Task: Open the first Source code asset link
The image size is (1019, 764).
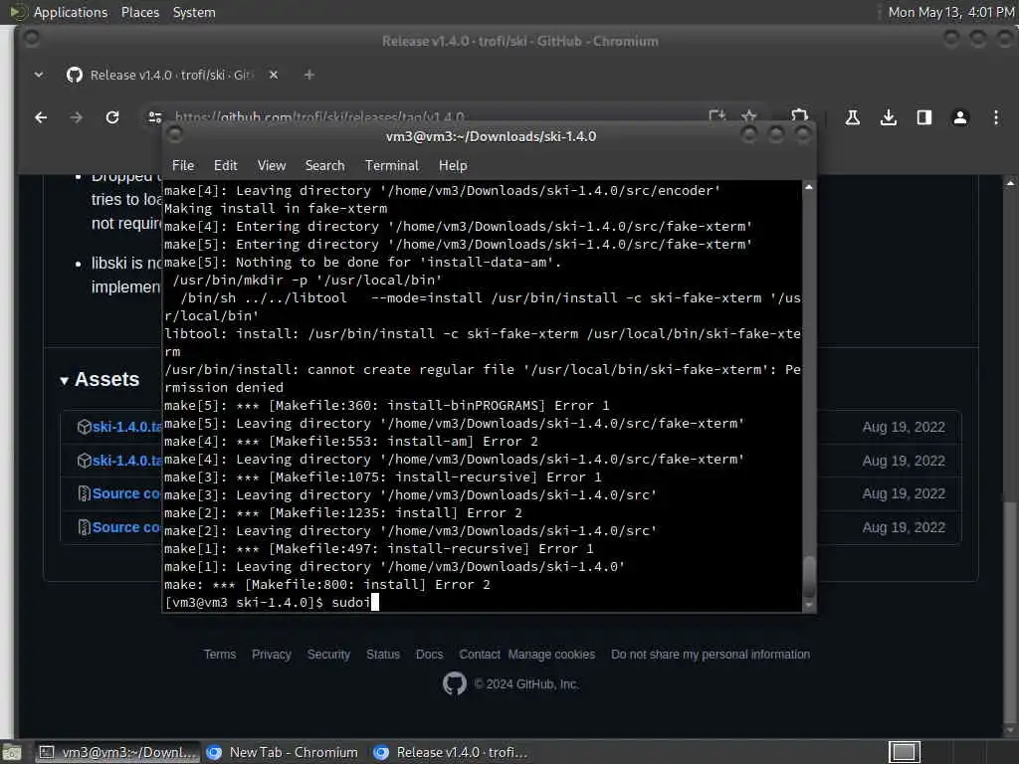Action: click(125, 493)
